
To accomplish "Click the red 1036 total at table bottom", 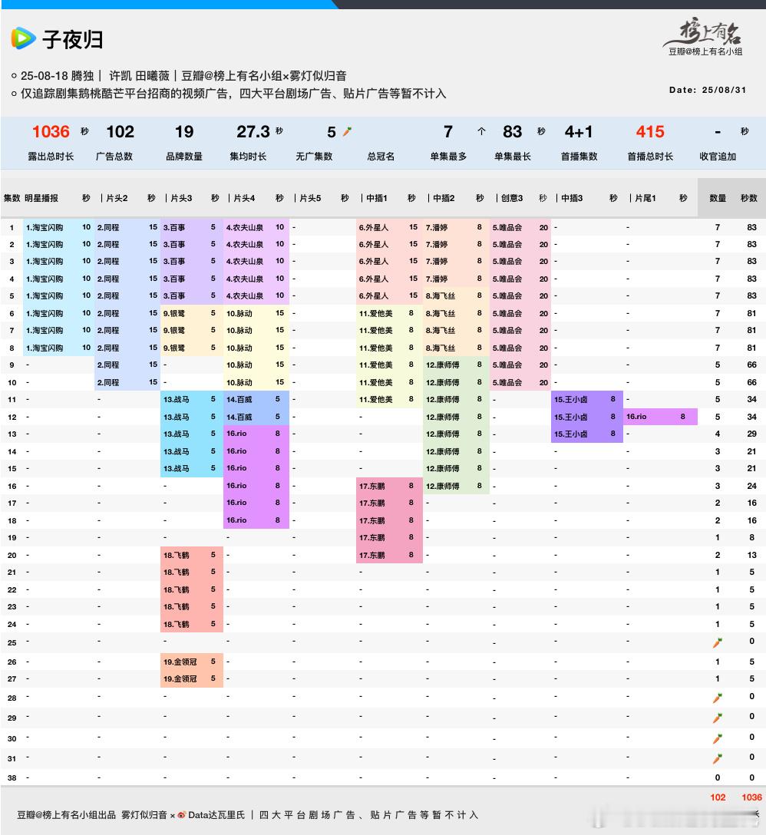I will pos(751,797).
